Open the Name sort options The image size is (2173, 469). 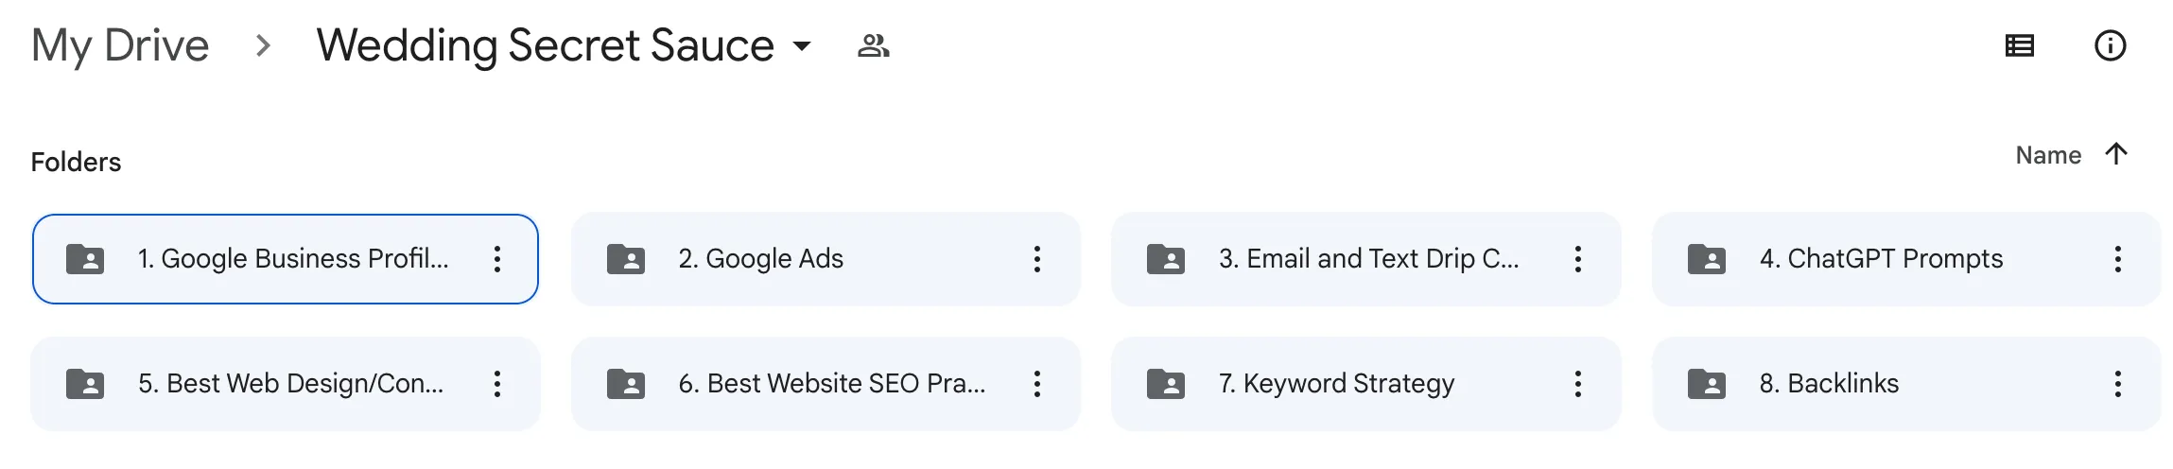(2048, 155)
